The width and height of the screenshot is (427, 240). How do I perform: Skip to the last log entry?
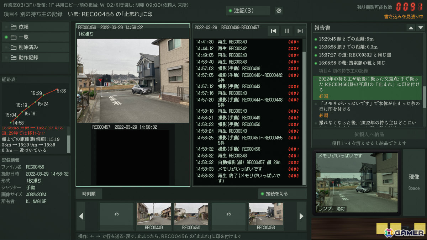click(300, 31)
